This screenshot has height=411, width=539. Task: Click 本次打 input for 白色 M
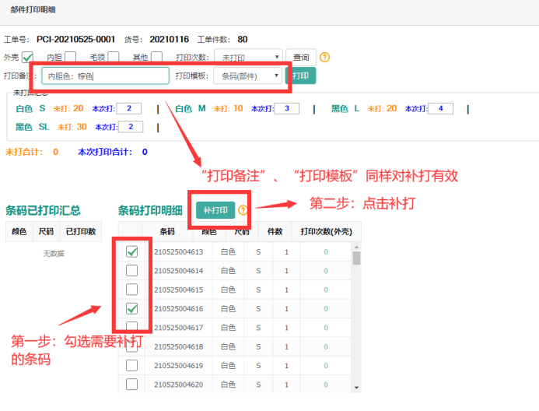coord(281,108)
